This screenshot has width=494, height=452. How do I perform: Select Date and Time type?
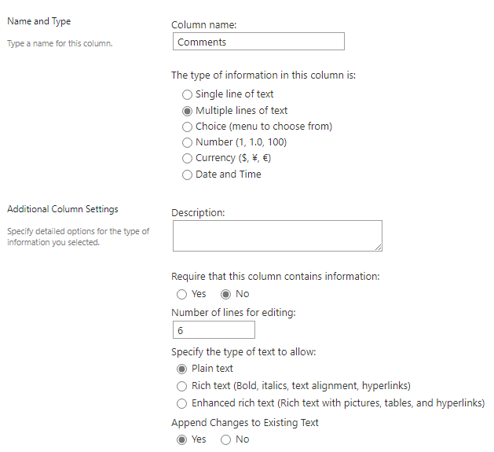pyautogui.click(x=187, y=175)
